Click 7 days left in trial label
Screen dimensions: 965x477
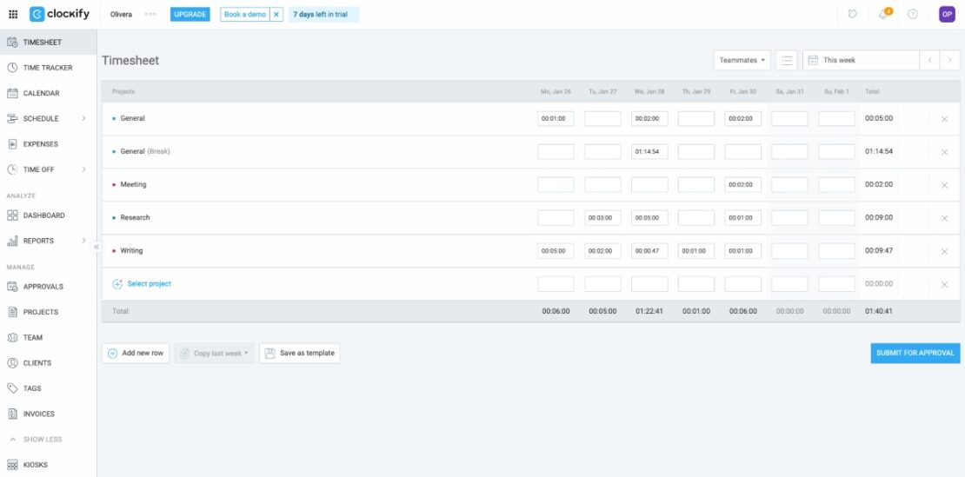point(323,14)
